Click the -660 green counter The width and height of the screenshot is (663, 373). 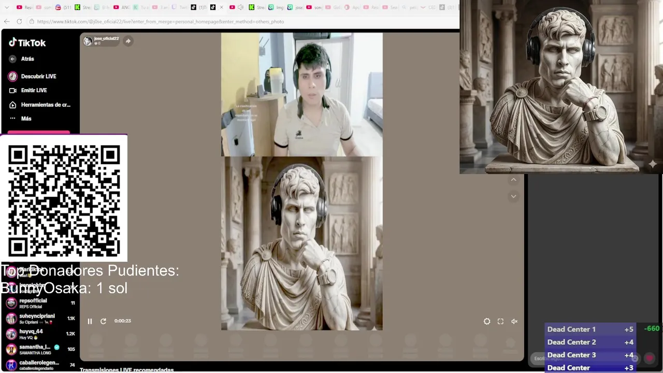pyautogui.click(x=652, y=328)
